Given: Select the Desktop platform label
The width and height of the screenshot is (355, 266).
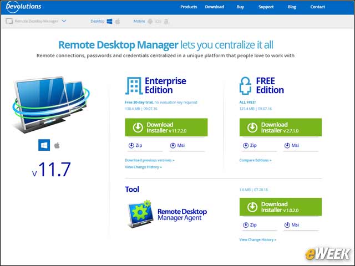Looking at the screenshot, I should point(98,21).
